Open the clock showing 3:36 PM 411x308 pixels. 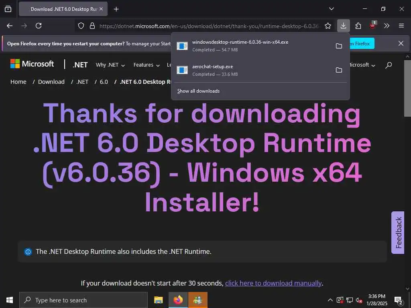tap(376, 300)
